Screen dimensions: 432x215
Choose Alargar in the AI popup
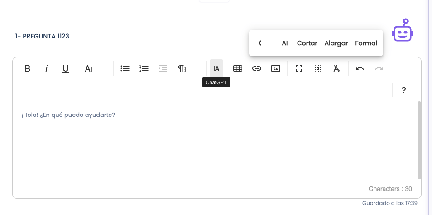(x=336, y=43)
